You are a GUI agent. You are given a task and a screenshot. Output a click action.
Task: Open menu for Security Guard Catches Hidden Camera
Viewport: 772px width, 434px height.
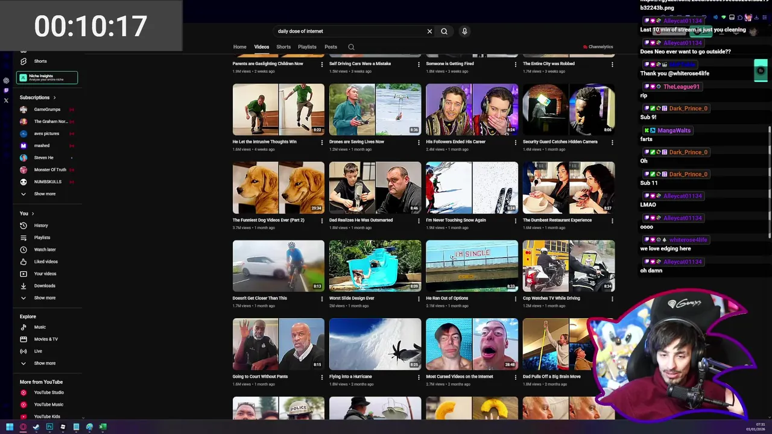click(x=612, y=142)
